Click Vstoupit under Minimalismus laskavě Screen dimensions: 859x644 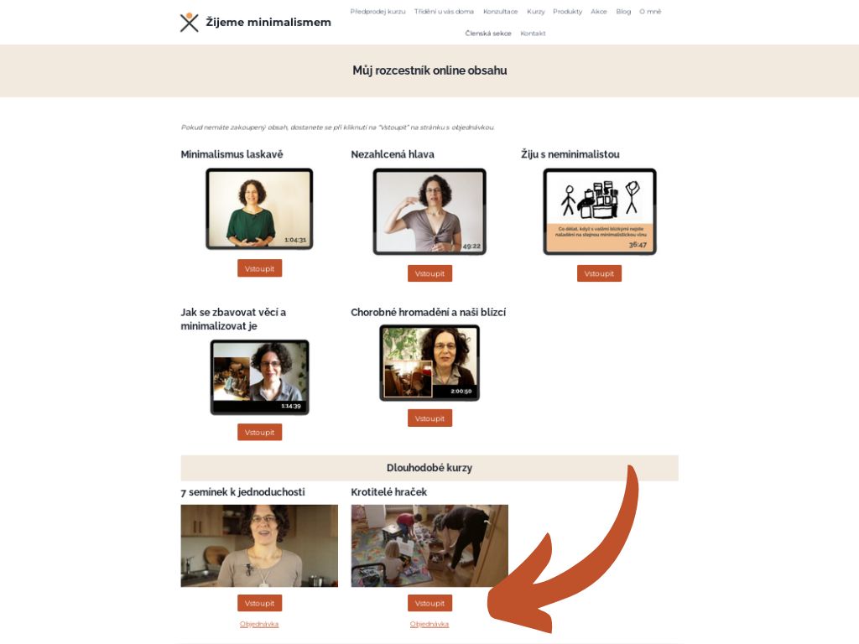(260, 268)
